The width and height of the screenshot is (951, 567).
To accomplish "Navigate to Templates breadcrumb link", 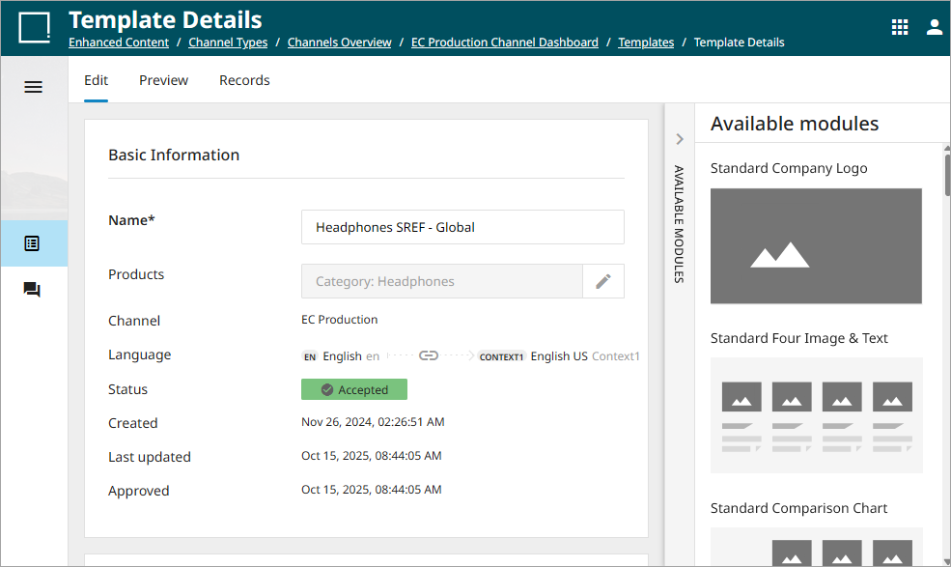I will pos(646,43).
